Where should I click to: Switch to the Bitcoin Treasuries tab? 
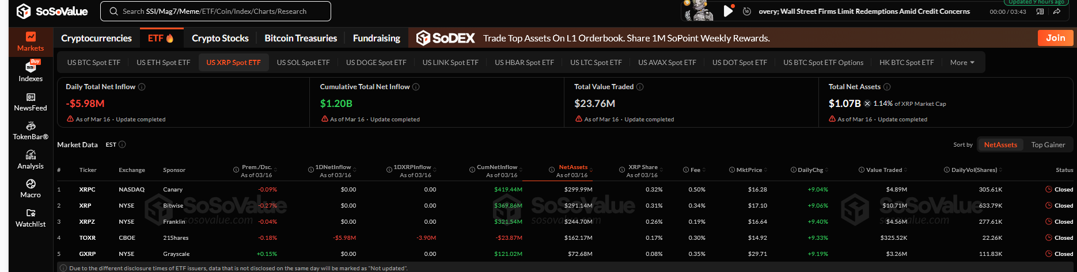coord(301,38)
